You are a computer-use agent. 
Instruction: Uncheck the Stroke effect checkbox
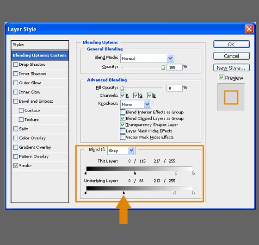(x=16, y=166)
